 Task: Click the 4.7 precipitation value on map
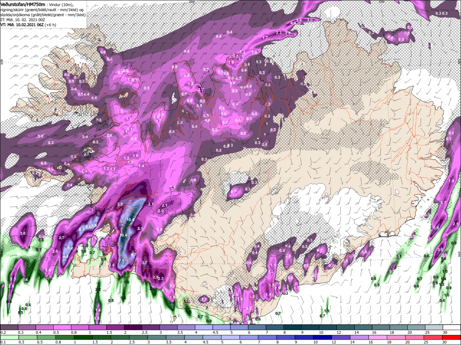coord(133,254)
